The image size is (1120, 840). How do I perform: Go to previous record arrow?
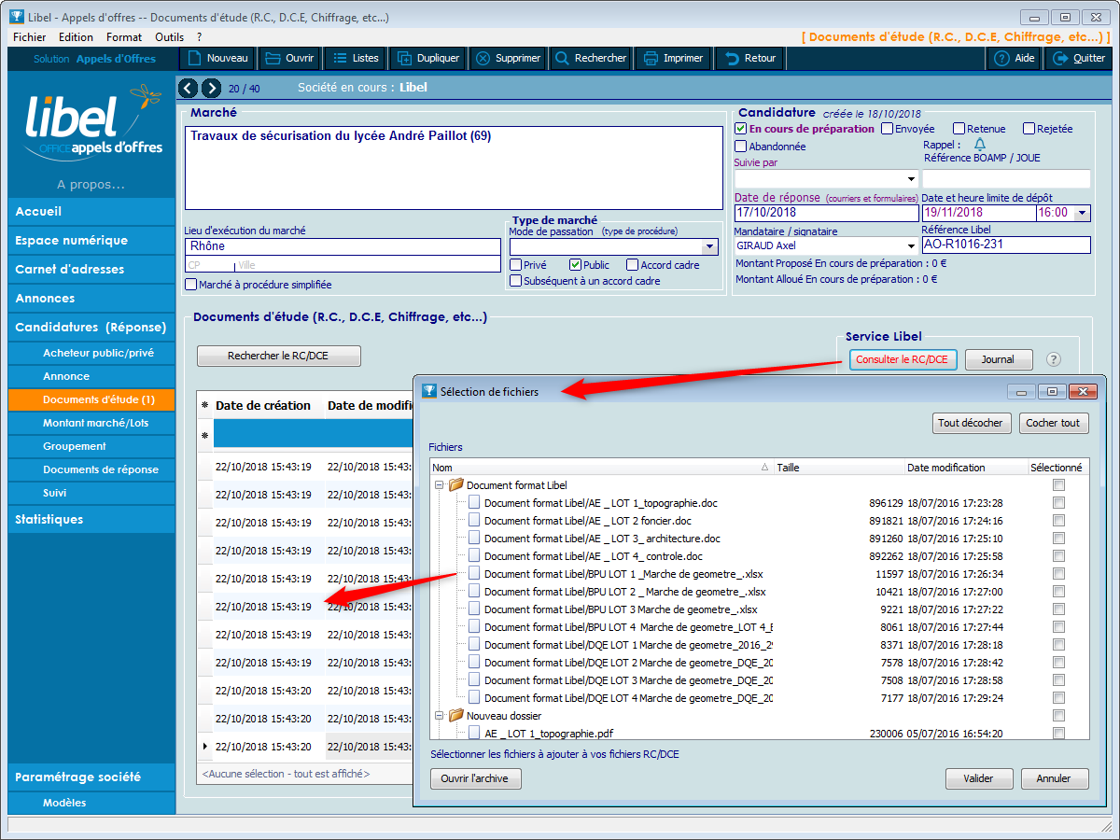[188, 88]
